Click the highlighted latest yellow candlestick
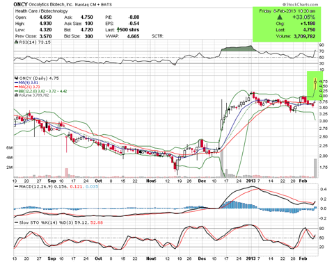The image size is (334, 262). pos(315,84)
